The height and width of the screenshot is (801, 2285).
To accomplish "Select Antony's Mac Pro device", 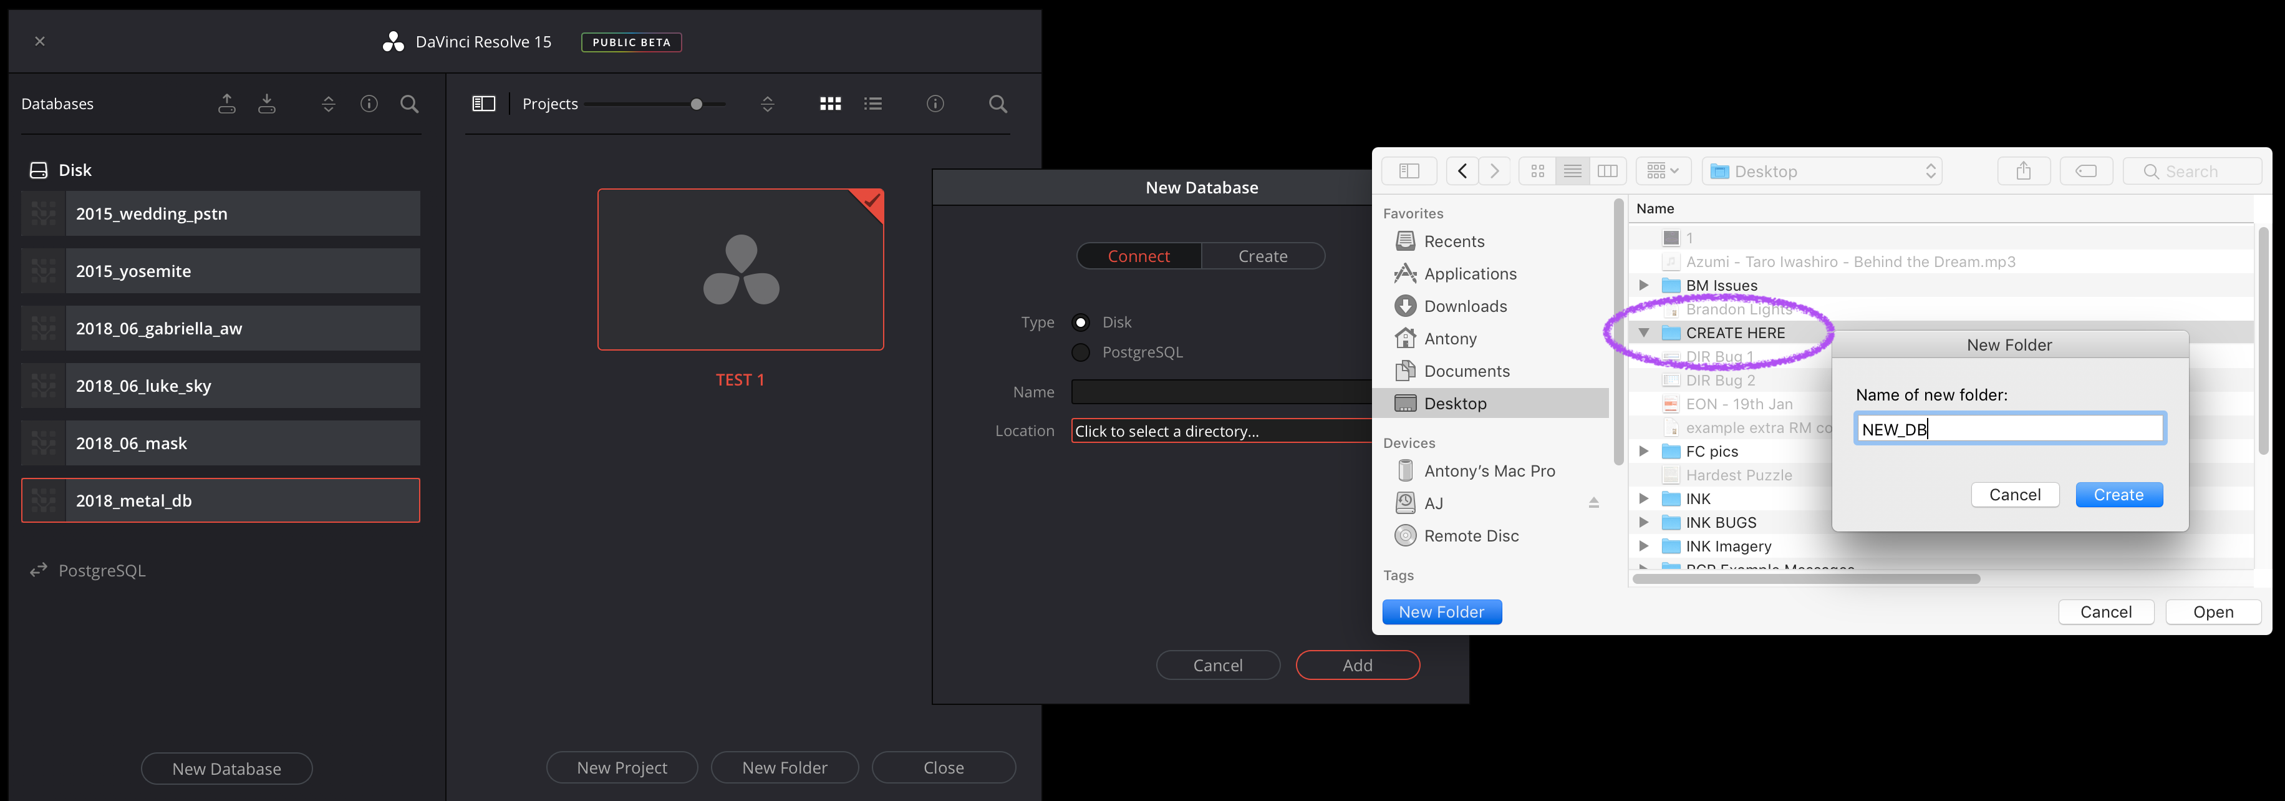I will [x=1475, y=471].
